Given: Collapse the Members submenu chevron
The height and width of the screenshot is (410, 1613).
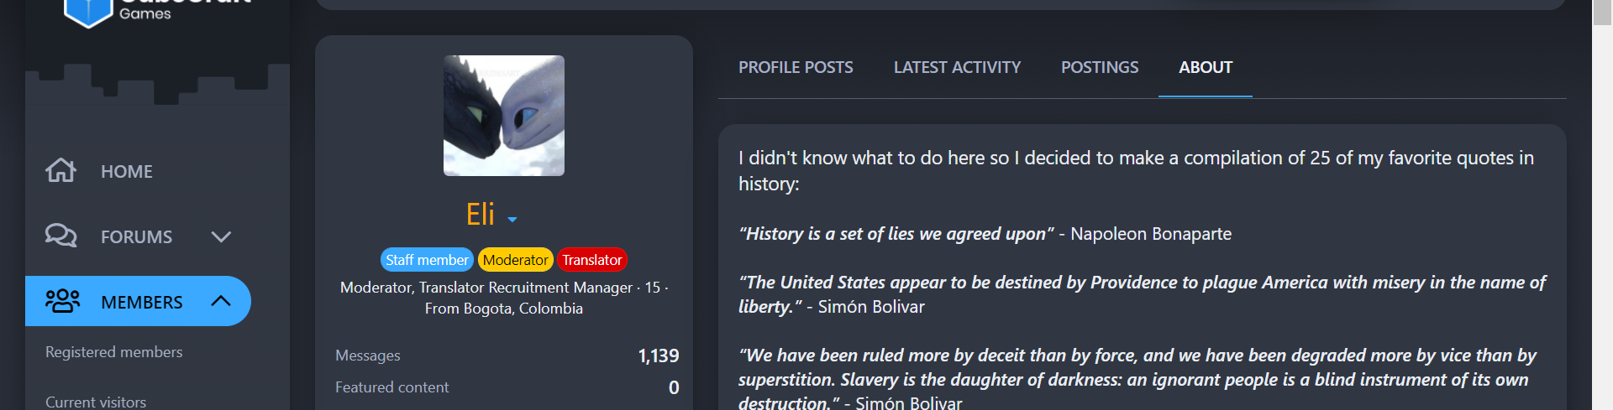Looking at the screenshot, I should coord(221,300).
